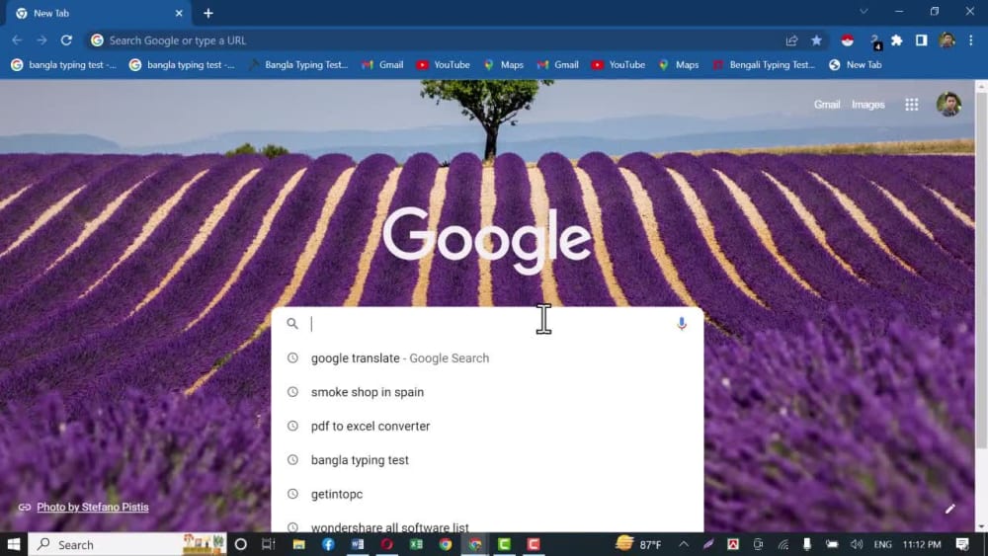Screen dimensions: 988x556
Task: Open the Chrome profile avatar in toolbar
Action: click(947, 40)
